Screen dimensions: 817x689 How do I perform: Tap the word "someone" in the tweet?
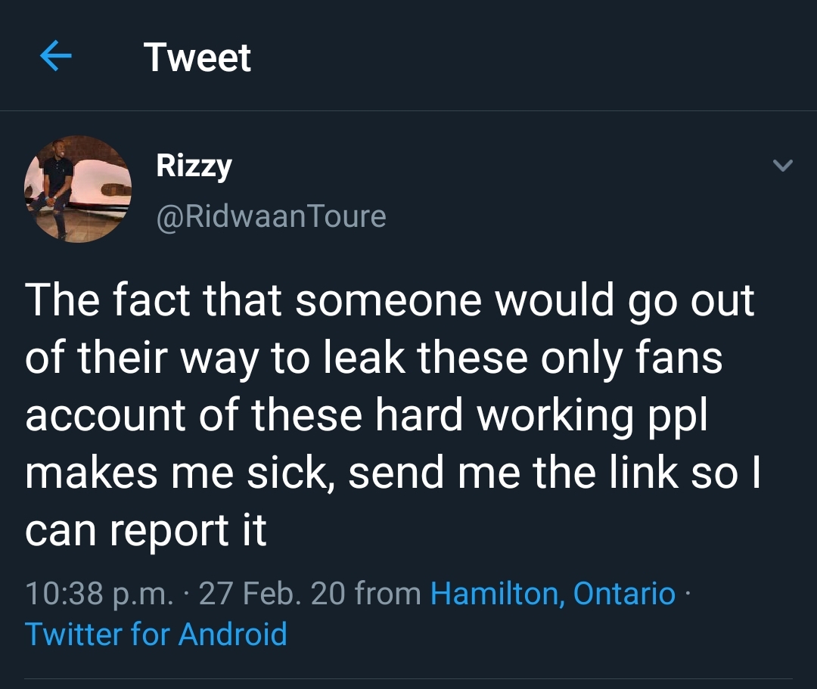click(x=388, y=301)
